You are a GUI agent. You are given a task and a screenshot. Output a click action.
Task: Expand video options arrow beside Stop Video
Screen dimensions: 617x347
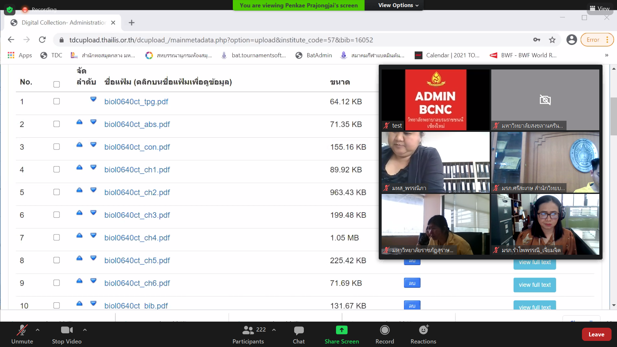point(85,330)
